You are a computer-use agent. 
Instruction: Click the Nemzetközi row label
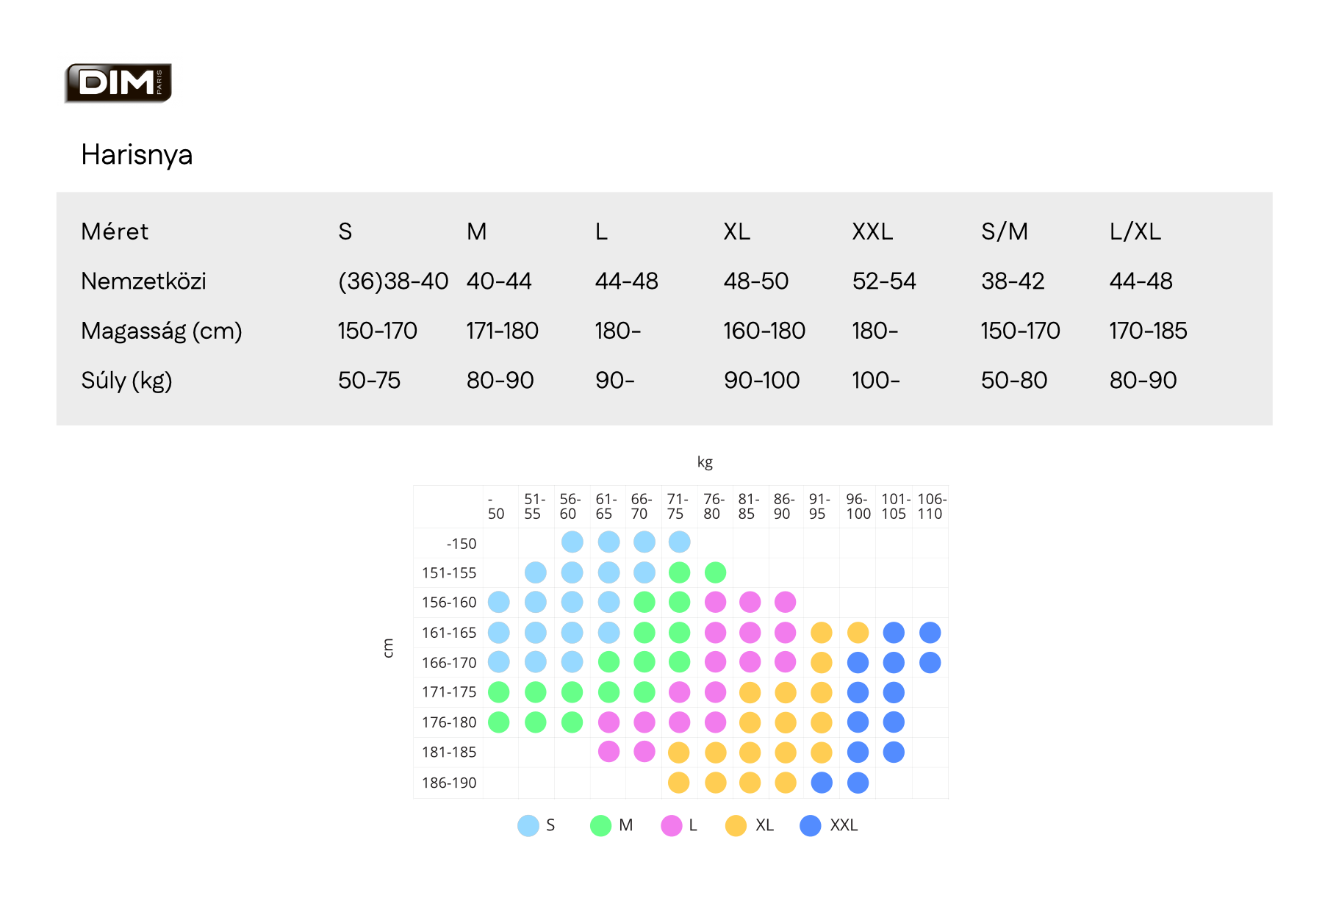pyautogui.click(x=143, y=281)
